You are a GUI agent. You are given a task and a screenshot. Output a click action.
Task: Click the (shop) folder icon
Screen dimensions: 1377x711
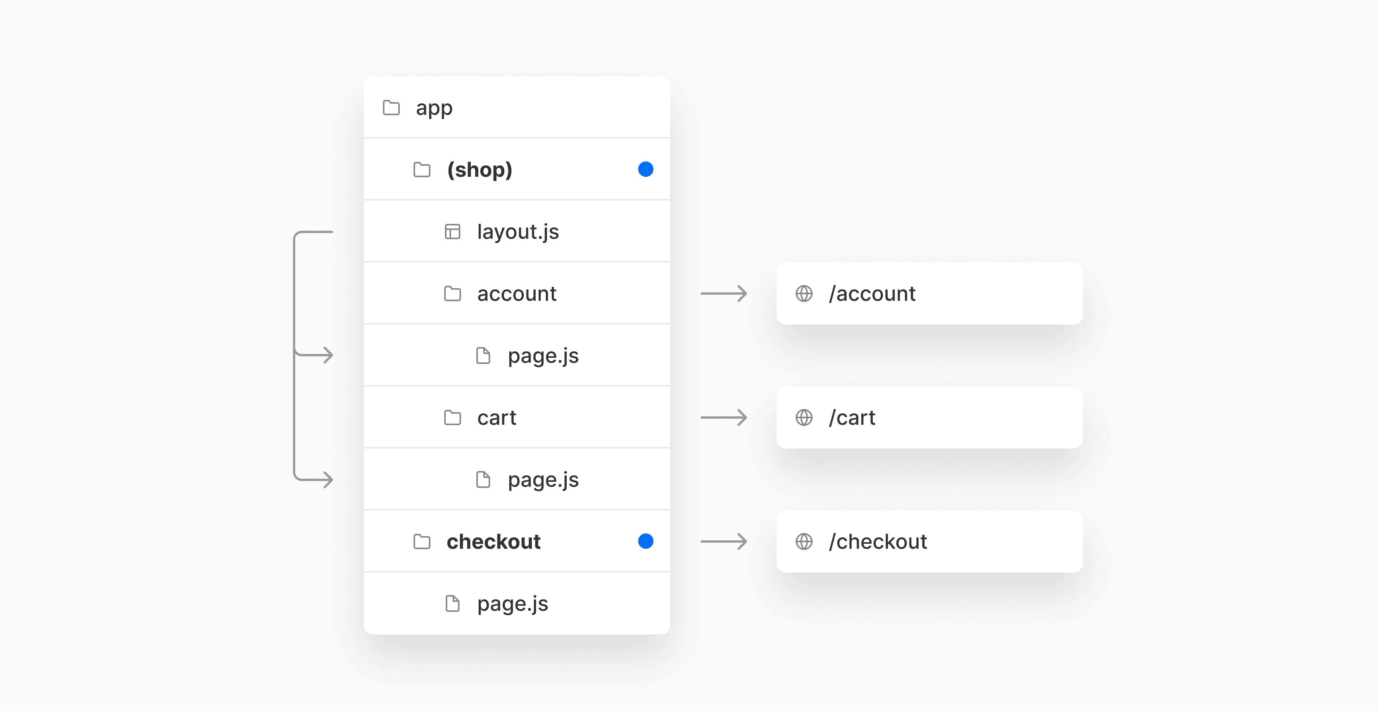(422, 170)
